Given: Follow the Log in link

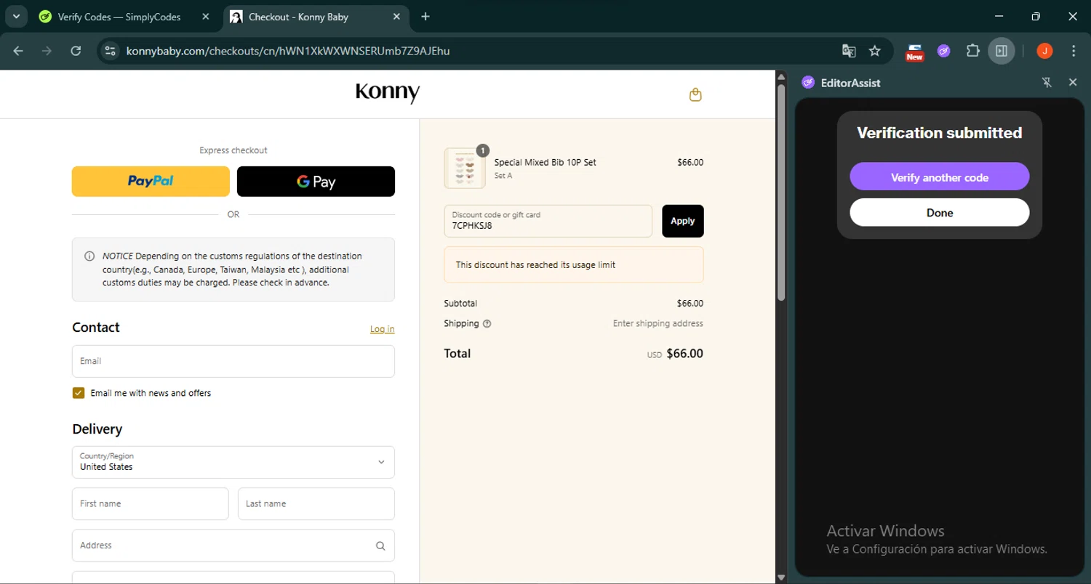Looking at the screenshot, I should 383,329.
